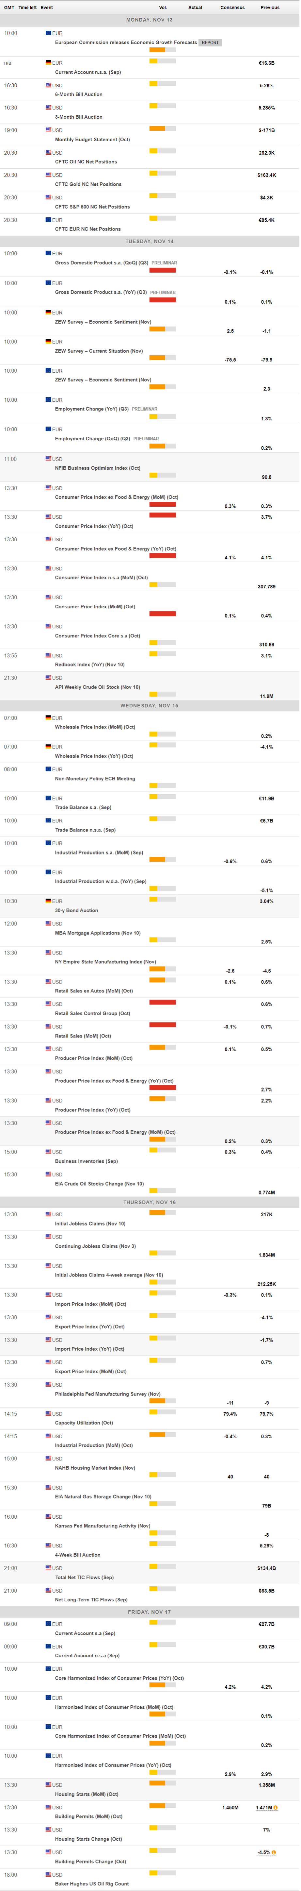Expand the EIA Crude Oil Stocks Change row
This screenshot has width=301, height=1891.
99,1183
